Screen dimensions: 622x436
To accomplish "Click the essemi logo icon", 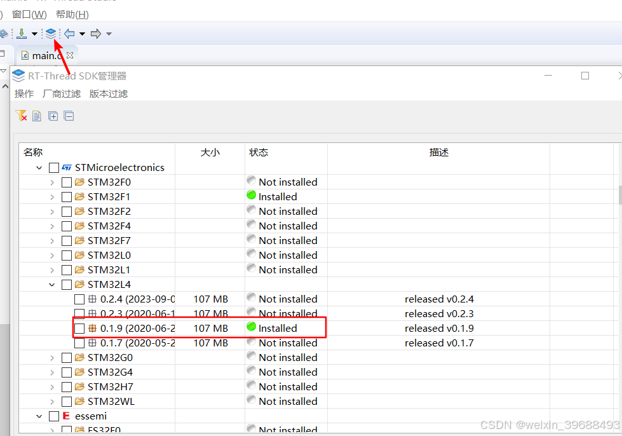I will tap(66, 416).
